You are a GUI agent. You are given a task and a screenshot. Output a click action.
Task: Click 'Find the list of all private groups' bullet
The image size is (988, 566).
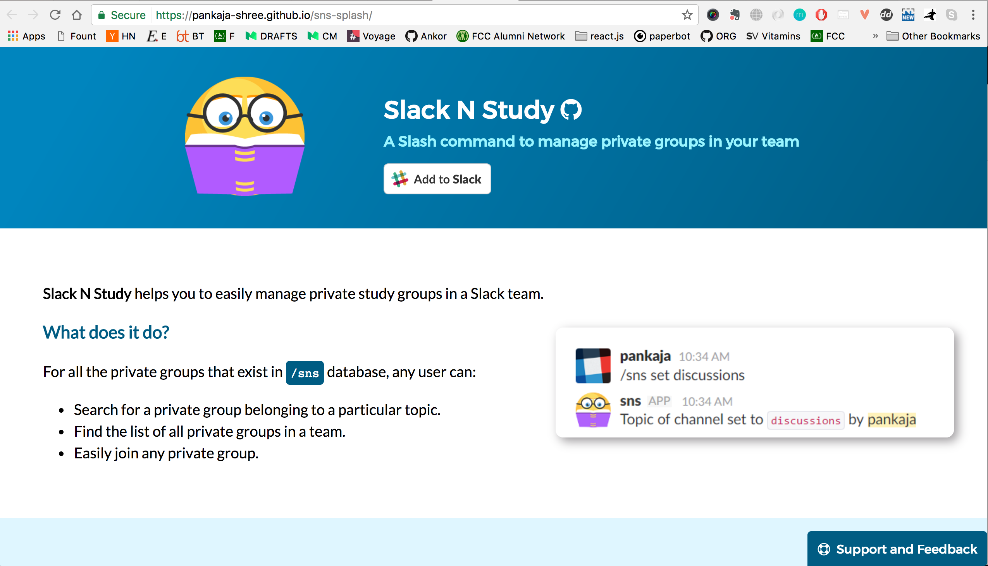click(x=210, y=432)
